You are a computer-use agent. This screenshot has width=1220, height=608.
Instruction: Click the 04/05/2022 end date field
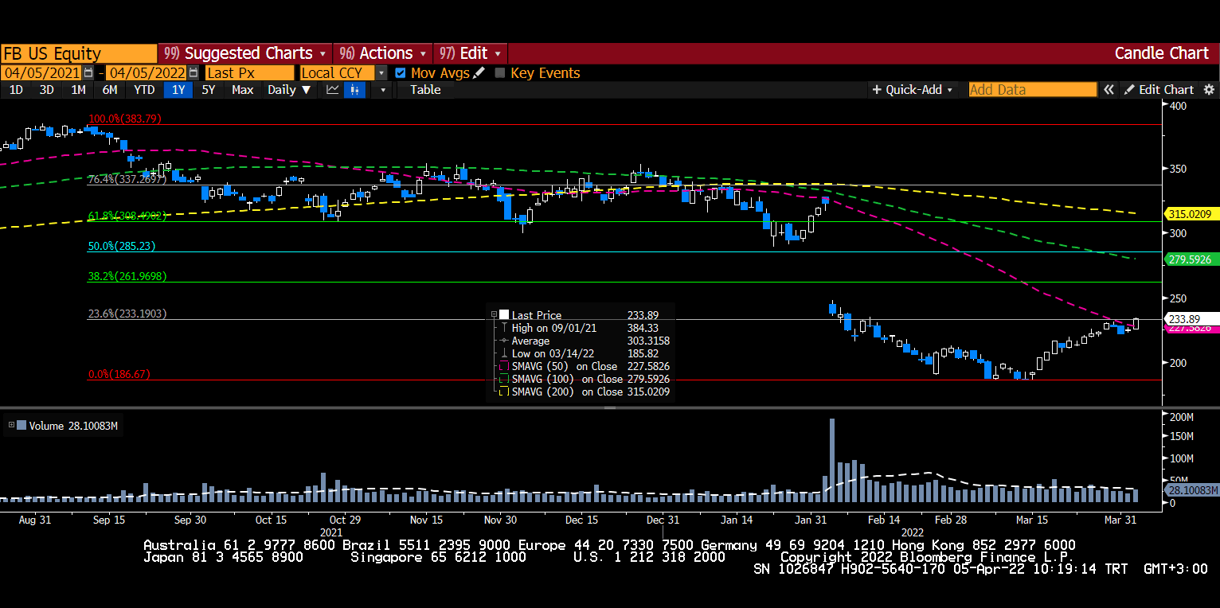[147, 72]
